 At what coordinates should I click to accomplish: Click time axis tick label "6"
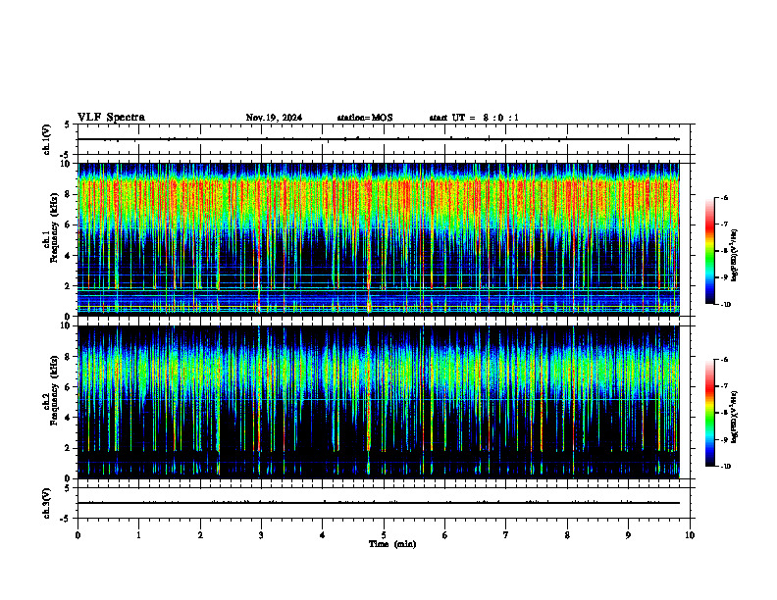point(445,535)
